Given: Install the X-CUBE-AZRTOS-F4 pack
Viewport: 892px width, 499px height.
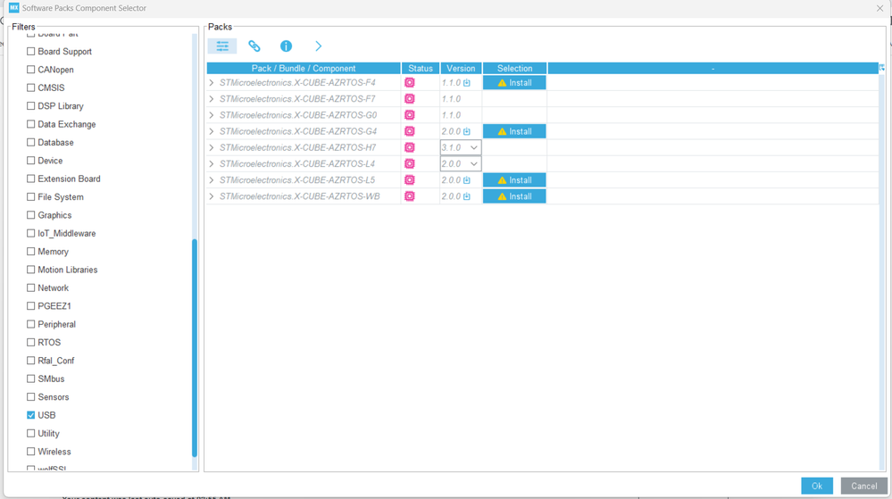Looking at the screenshot, I should coord(514,82).
